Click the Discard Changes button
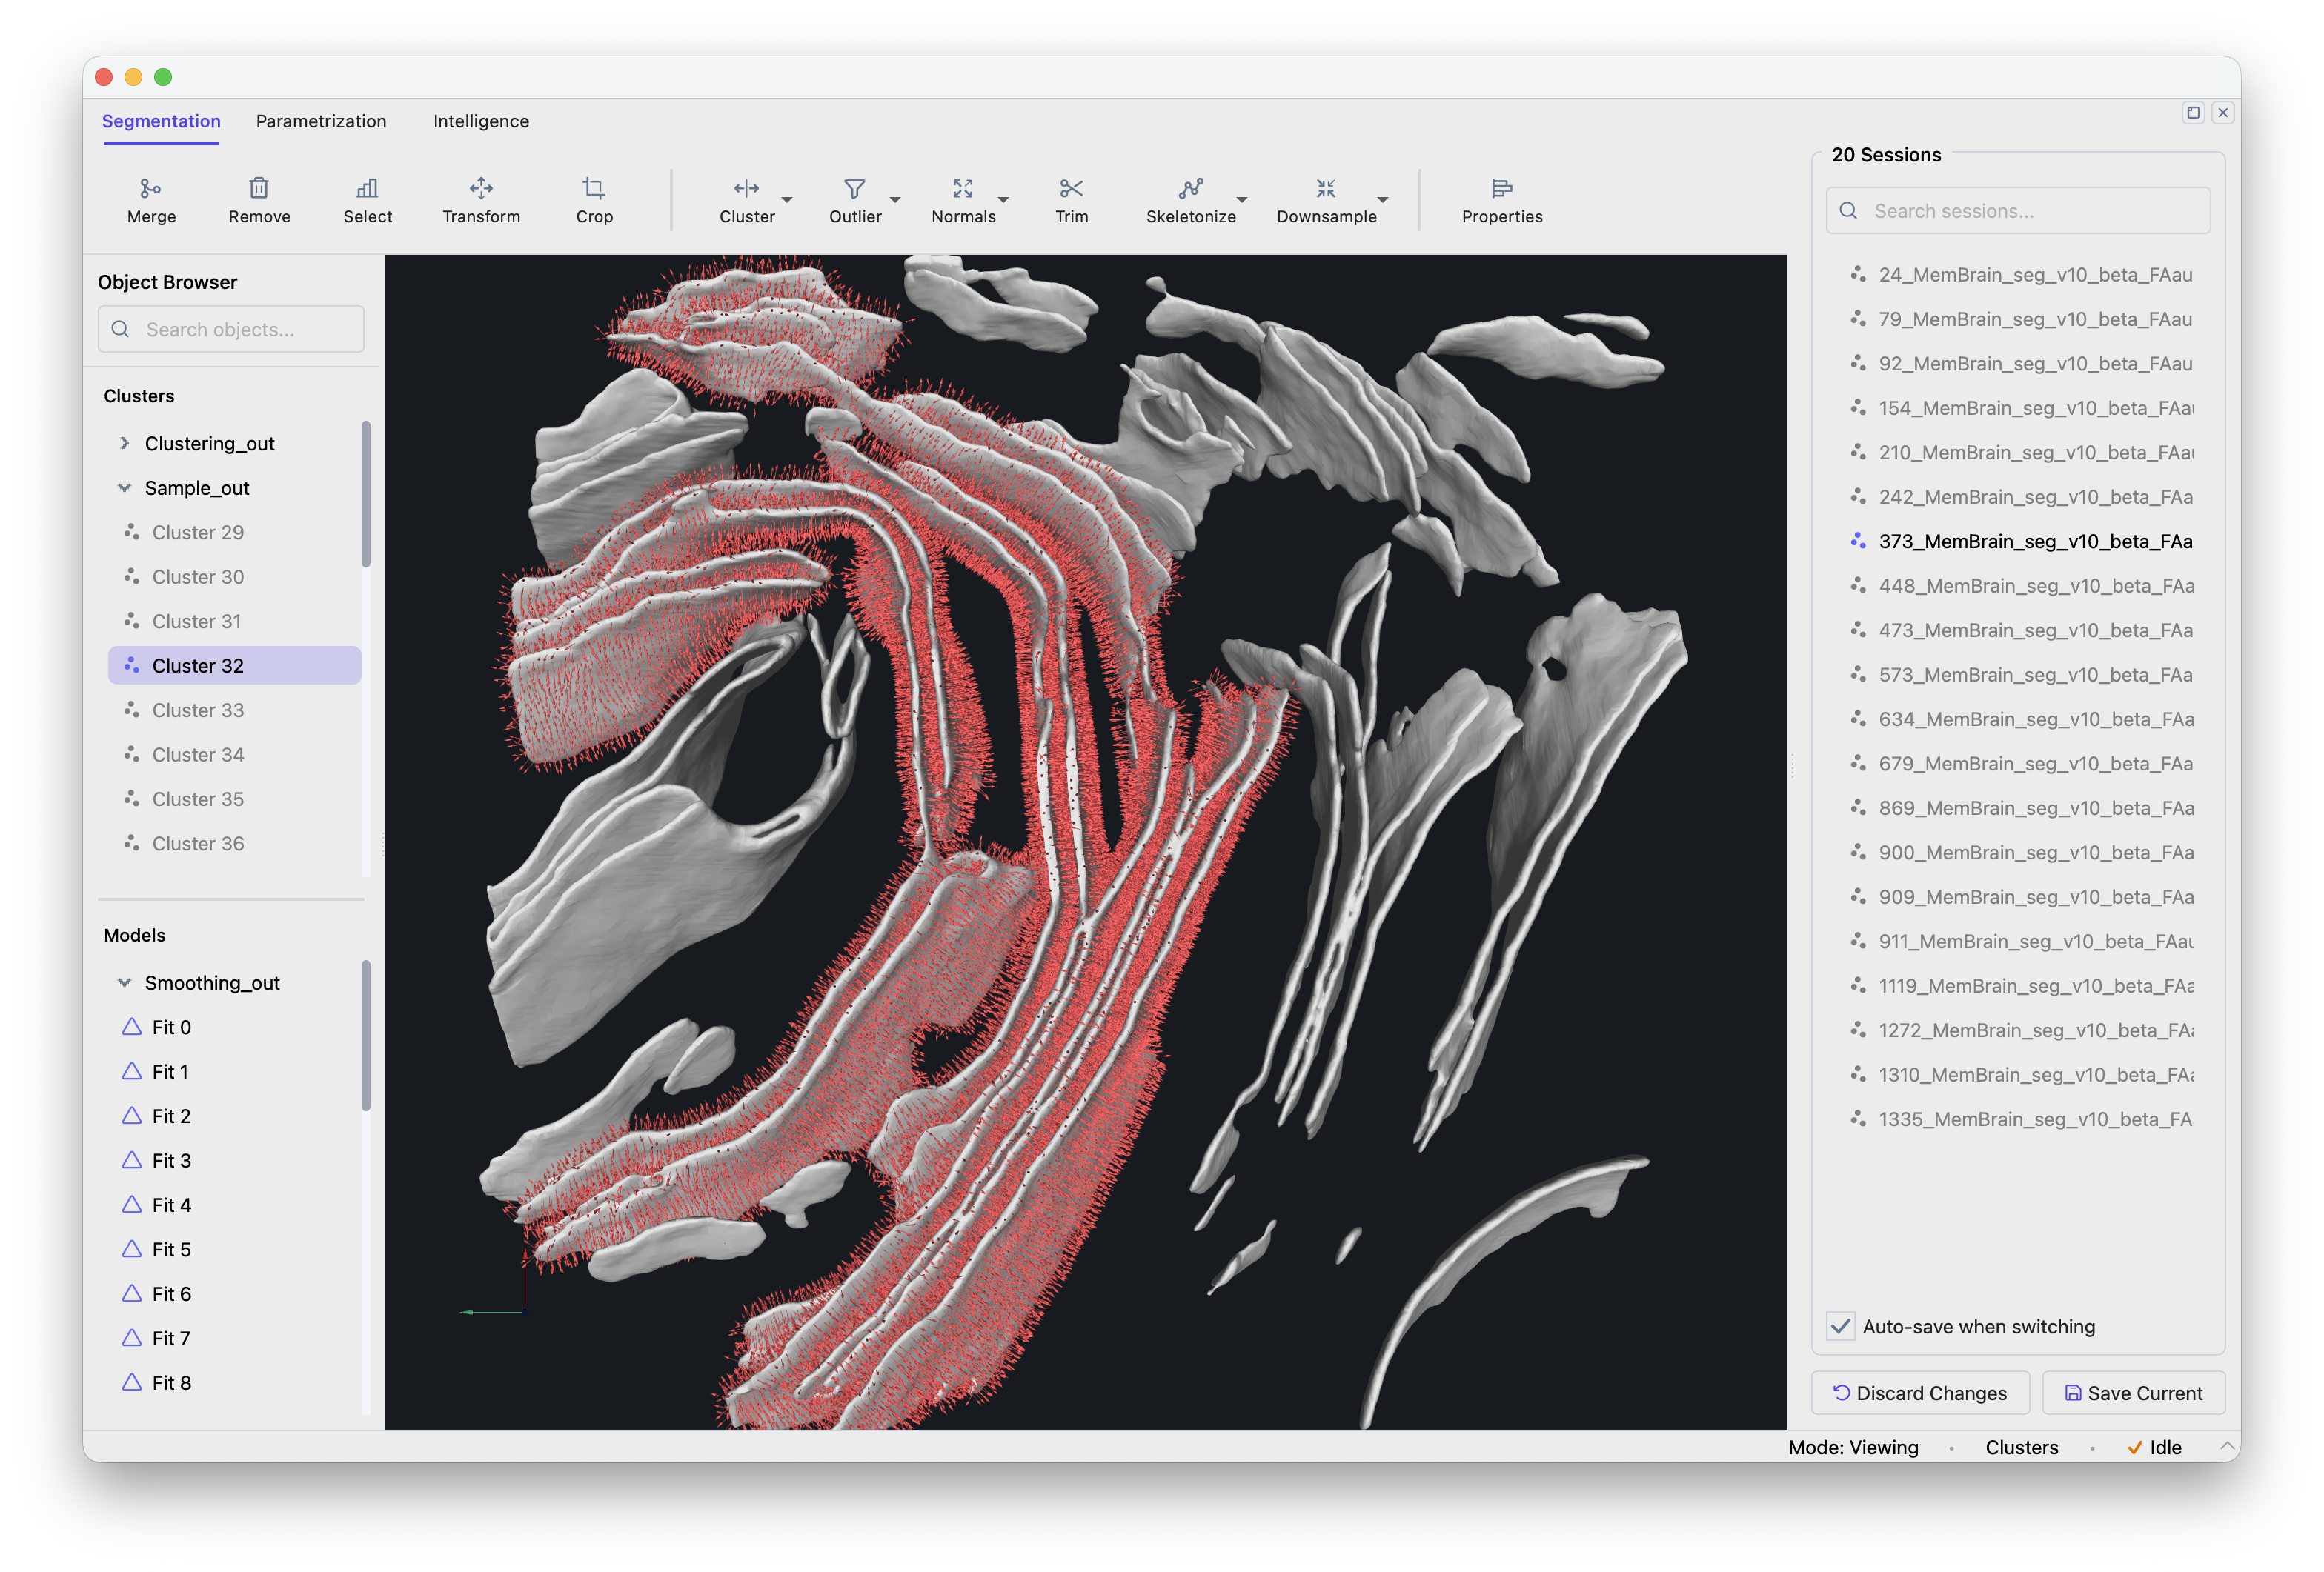2324x1572 pixels. point(1920,1393)
